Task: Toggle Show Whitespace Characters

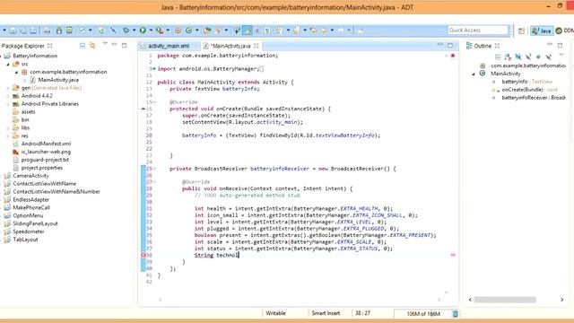Action: [267, 31]
